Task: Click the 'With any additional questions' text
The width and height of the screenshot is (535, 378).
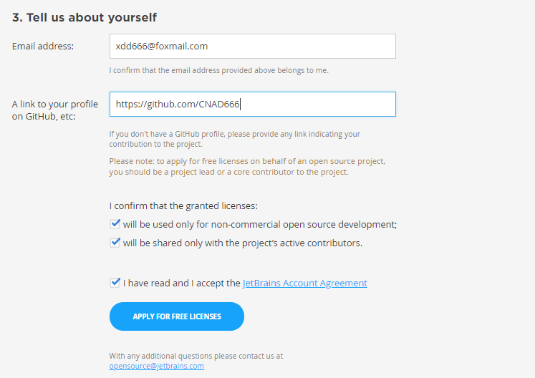Action: [x=196, y=356]
